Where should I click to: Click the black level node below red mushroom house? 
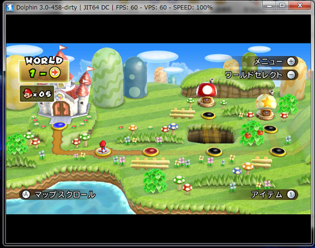(x=209, y=115)
